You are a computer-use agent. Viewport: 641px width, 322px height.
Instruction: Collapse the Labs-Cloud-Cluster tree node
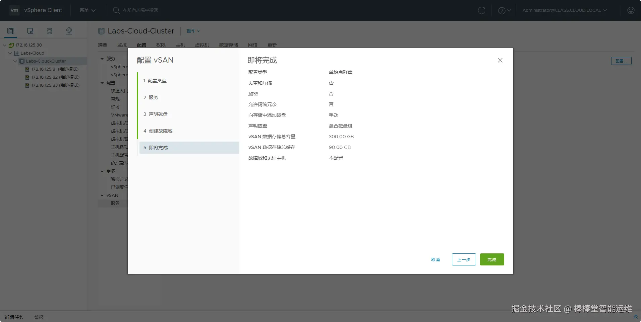point(15,61)
